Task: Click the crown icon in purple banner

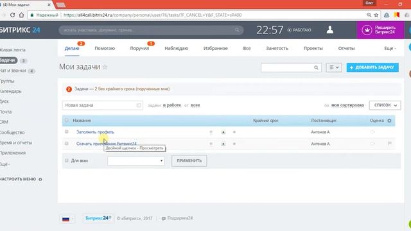Action: tap(367, 30)
